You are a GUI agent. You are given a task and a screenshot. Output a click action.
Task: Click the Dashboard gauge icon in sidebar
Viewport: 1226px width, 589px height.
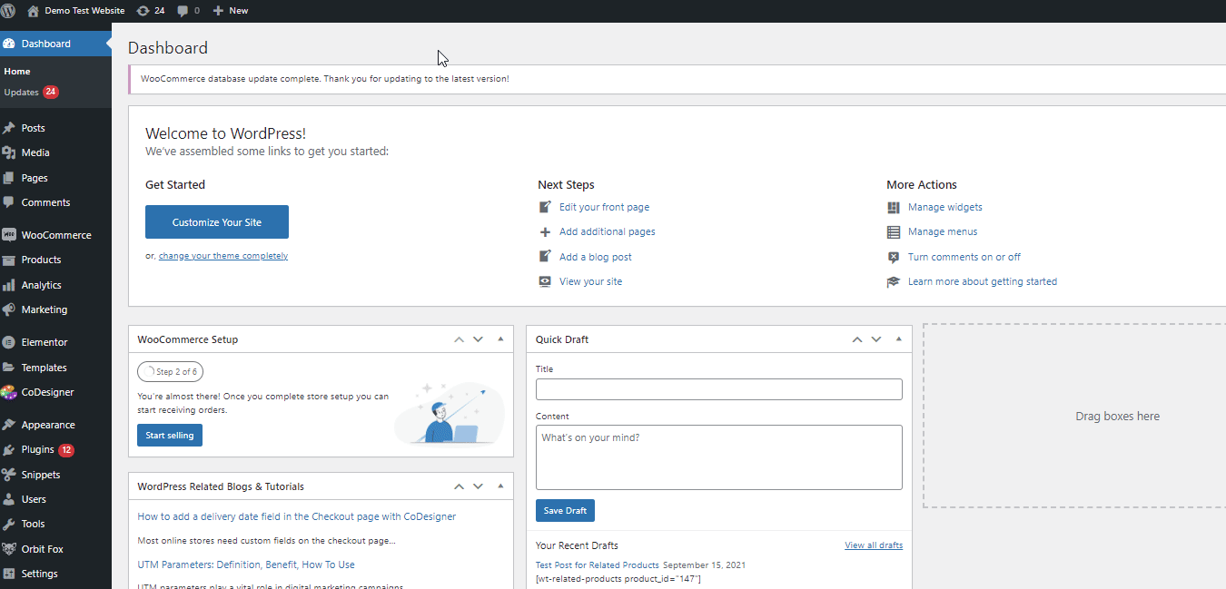[x=9, y=44]
